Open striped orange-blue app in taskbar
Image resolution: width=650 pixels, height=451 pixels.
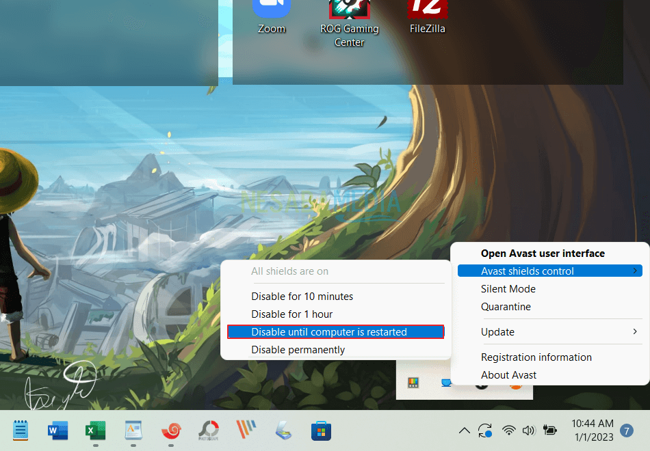[x=246, y=430]
